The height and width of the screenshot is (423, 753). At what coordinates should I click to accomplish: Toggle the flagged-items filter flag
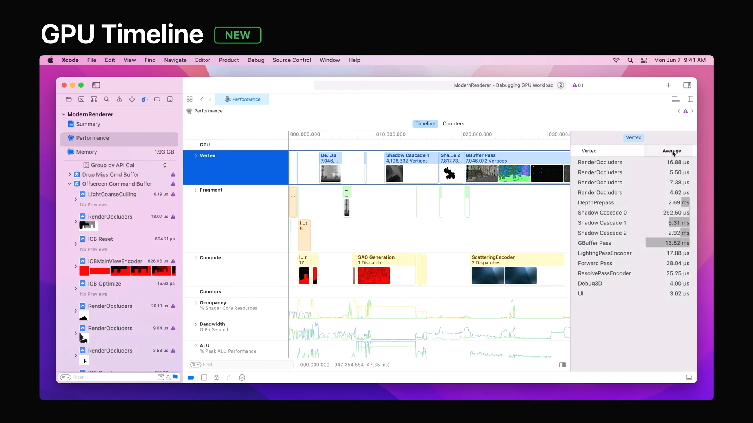coord(175,377)
